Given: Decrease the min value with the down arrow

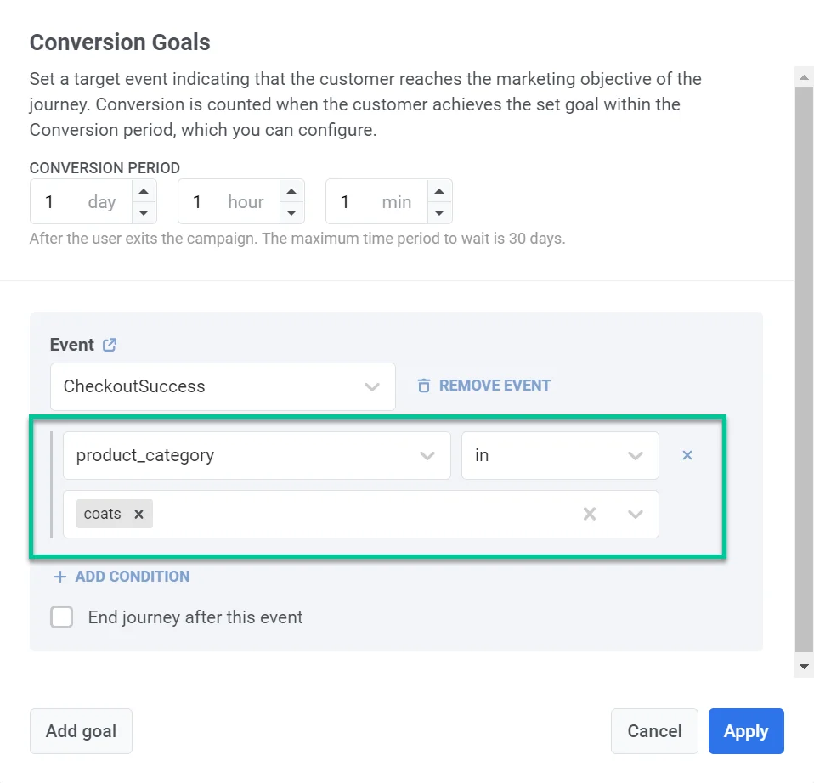Looking at the screenshot, I should tap(439, 212).
